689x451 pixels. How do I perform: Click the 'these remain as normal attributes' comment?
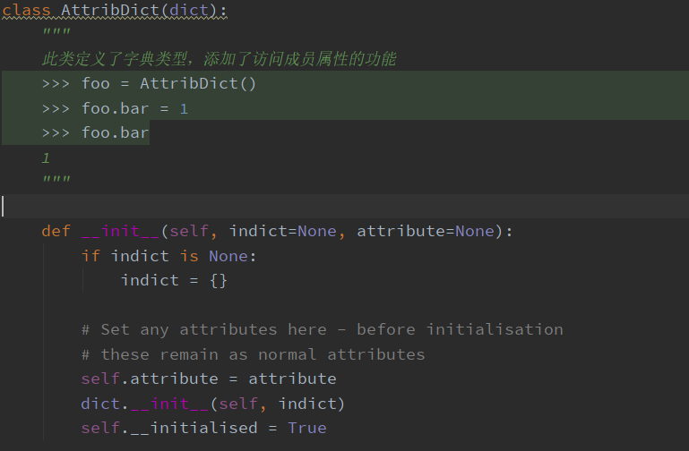tap(253, 354)
